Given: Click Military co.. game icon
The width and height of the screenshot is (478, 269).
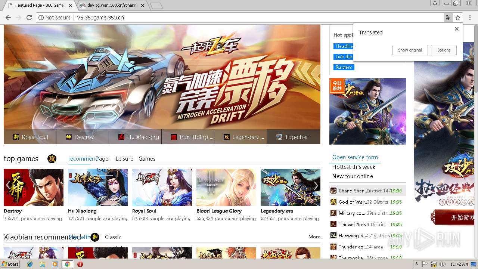Looking at the screenshot, I should click(x=333, y=213).
